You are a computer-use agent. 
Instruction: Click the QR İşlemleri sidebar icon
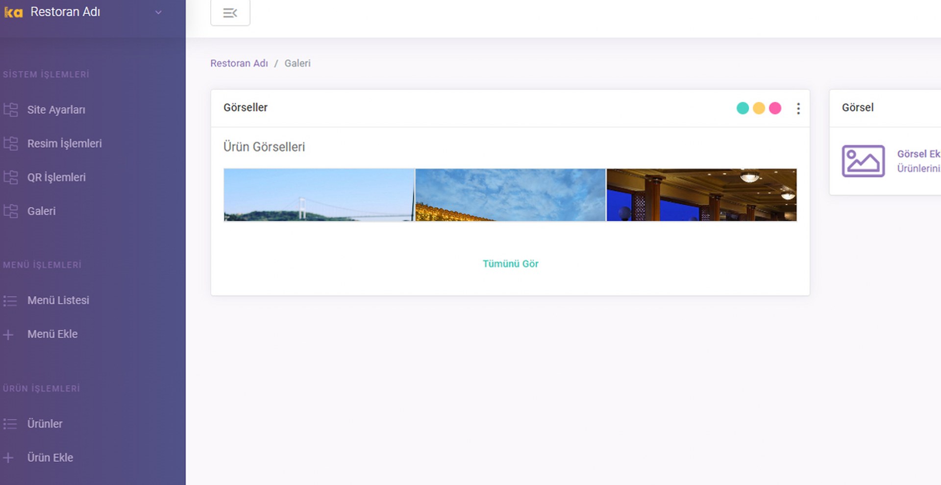click(x=11, y=177)
